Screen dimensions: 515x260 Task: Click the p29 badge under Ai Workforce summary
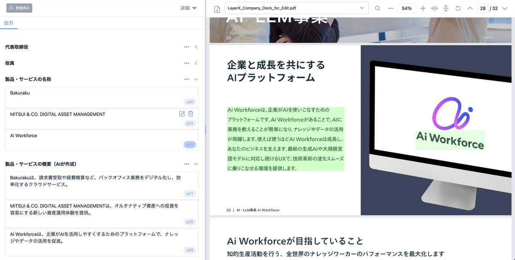click(x=190, y=250)
